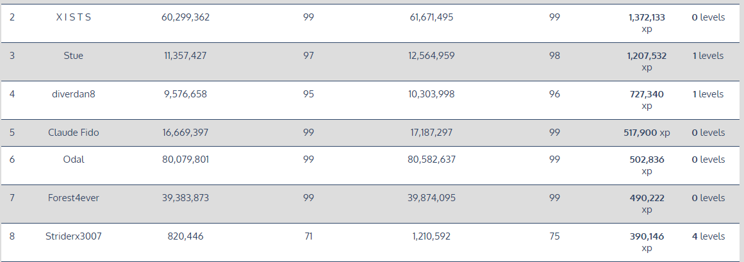
Task: Select ending experience 12,564,959 for Stue
Action: (431, 56)
